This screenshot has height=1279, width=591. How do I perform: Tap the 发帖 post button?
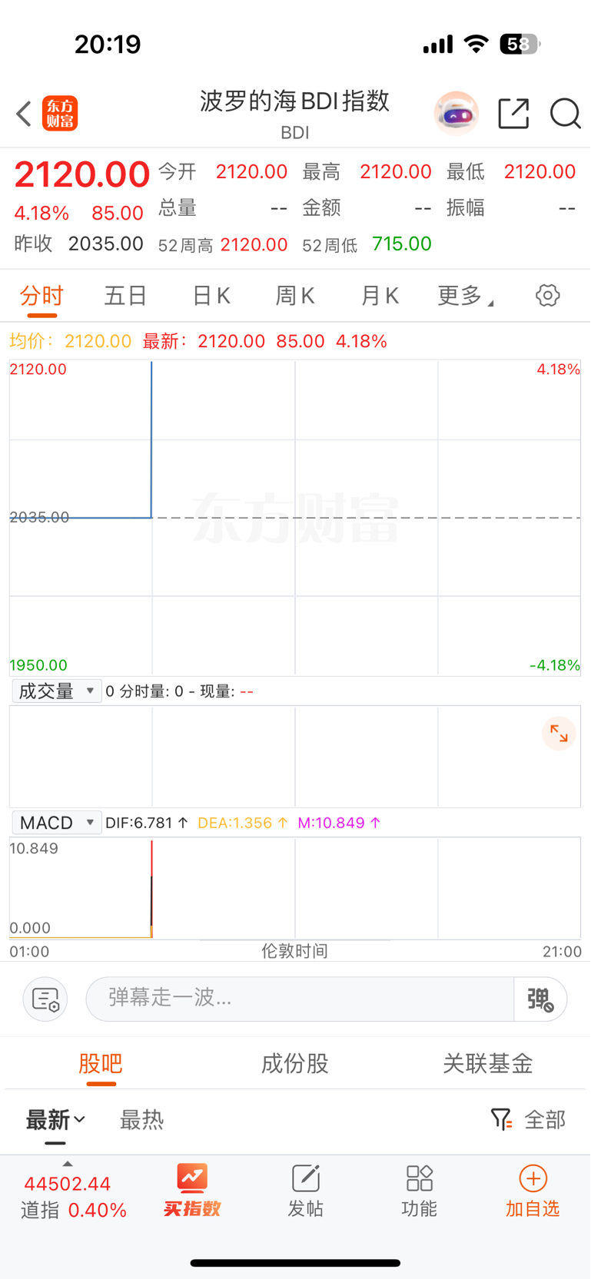pyautogui.click(x=305, y=1191)
